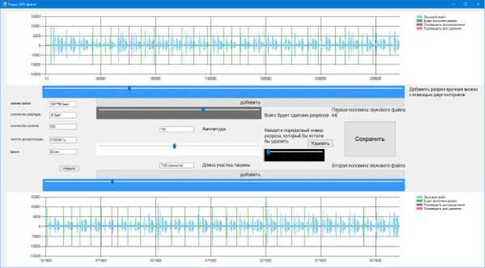This screenshot has height=268, width=485.
Task: Click the 'частота дискретизации' text field
Action: tap(63, 140)
